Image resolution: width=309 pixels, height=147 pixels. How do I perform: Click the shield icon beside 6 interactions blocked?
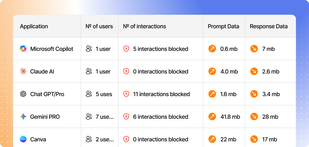(126, 117)
